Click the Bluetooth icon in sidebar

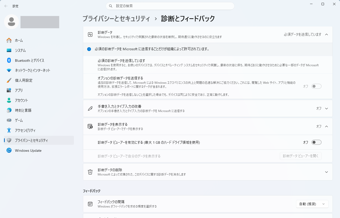pyautogui.click(x=9, y=60)
